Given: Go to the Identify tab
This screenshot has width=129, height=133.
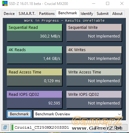Looking at the screenshot, I should click(87, 14).
